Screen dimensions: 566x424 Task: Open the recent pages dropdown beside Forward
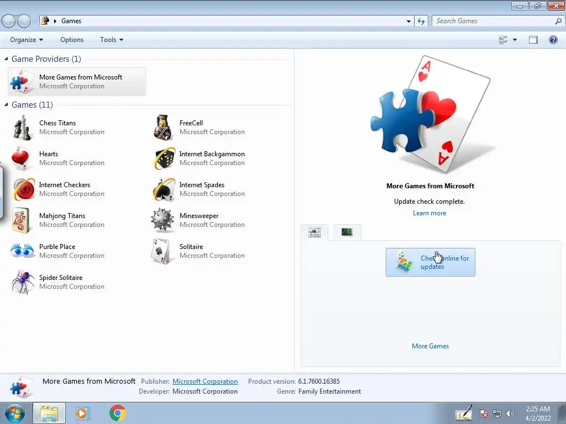[x=35, y=22]
